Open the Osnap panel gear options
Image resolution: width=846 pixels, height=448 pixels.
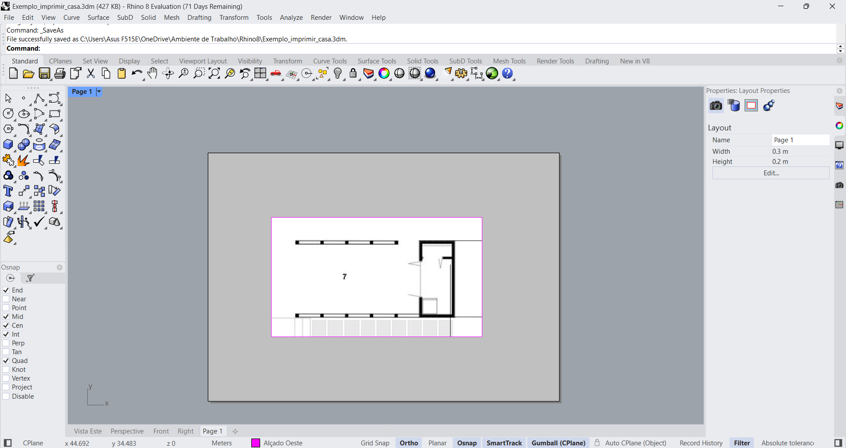(x=60, y=267)
